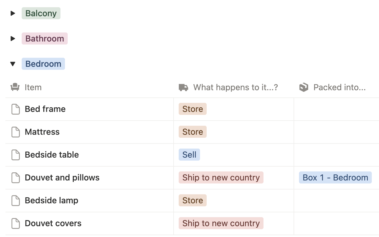Viewport: 379px width, 237px height.
Task: Open the Douvet covers item
Action: 53,223
